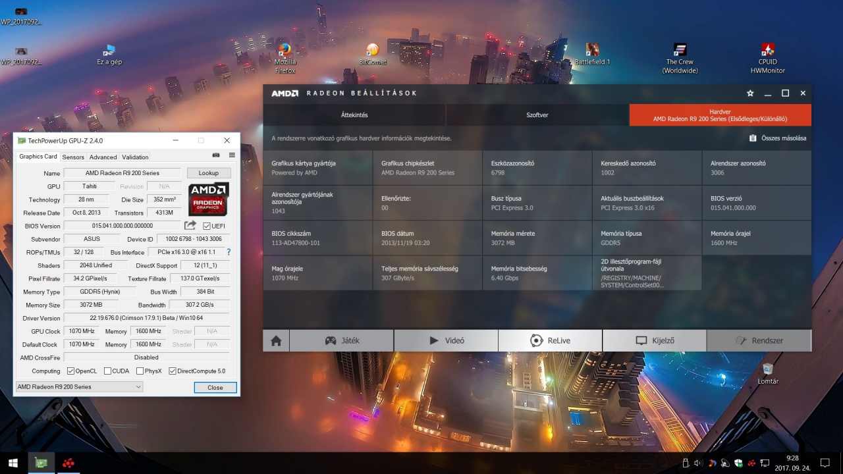
Task: Click the star icon in Radeon Settings title bar
Action: pyautogui.click(x=750, y=93)
